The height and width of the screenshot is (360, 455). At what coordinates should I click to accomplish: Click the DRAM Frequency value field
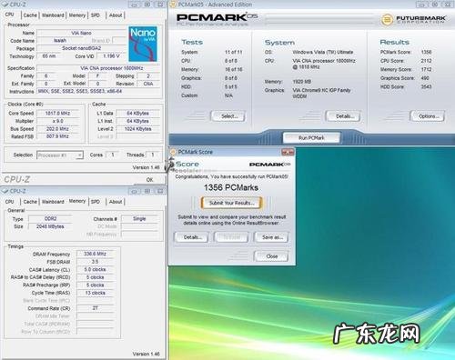96,254
